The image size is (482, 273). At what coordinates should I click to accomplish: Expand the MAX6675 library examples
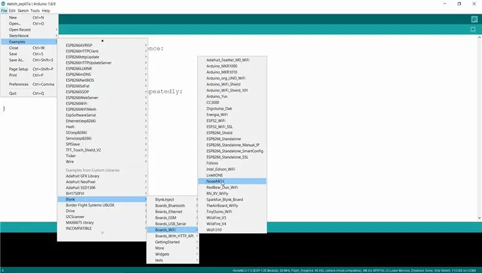click(102, 222)
